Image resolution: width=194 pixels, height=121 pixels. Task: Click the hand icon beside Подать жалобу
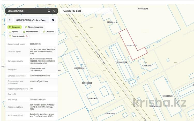pyautogui.click(x=27, y=36)
